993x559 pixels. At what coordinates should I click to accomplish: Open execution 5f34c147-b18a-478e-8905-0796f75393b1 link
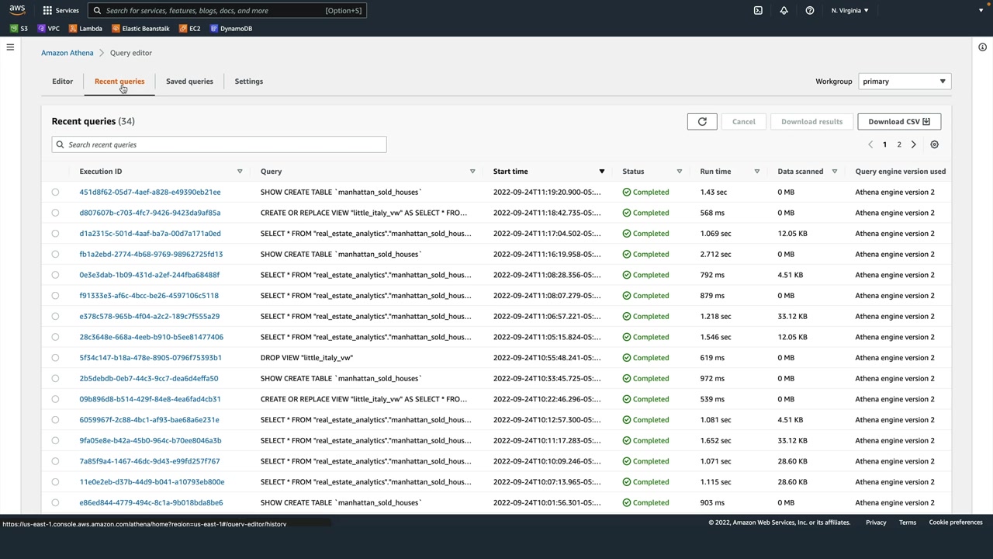coord(151,358)
